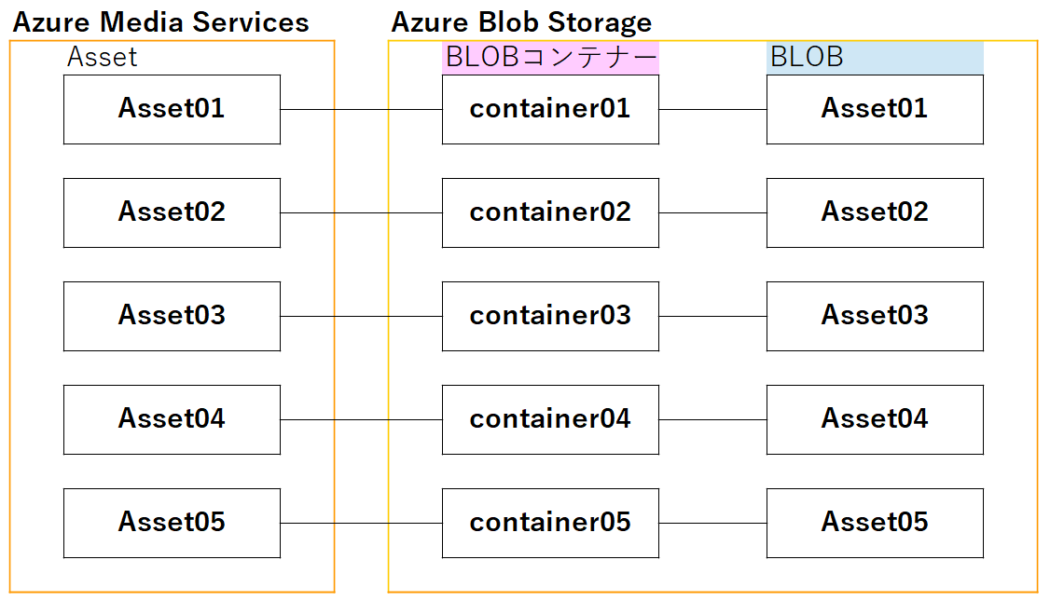Click Asset05 box in the BLOB column
Image resolution: width=1050 pixels, height=601 pixels.
pyautogui.click(x=875, y=523)
